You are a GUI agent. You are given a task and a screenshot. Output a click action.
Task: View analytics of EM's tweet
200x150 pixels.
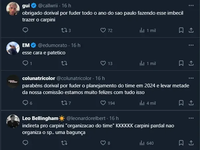pyautogui.click(x=142, y=63)
